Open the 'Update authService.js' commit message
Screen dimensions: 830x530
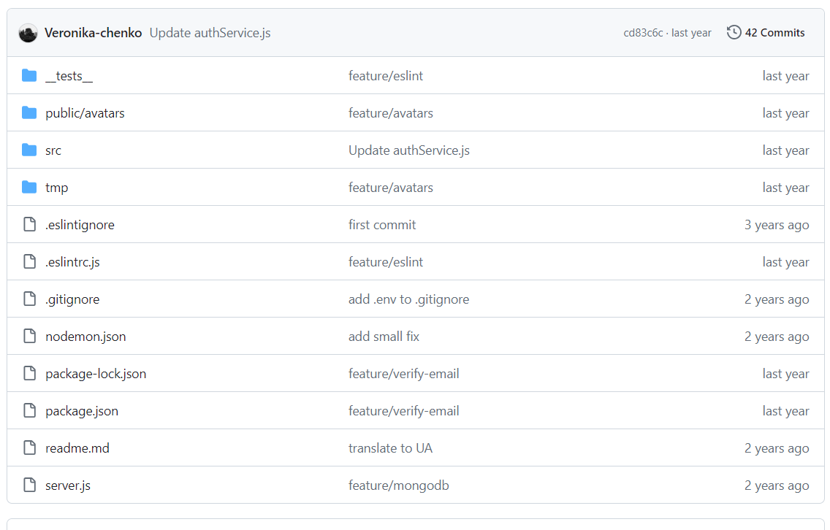(x=210, y=32)
